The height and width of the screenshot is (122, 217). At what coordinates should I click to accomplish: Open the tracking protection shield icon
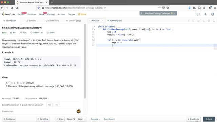pos(39,8)
